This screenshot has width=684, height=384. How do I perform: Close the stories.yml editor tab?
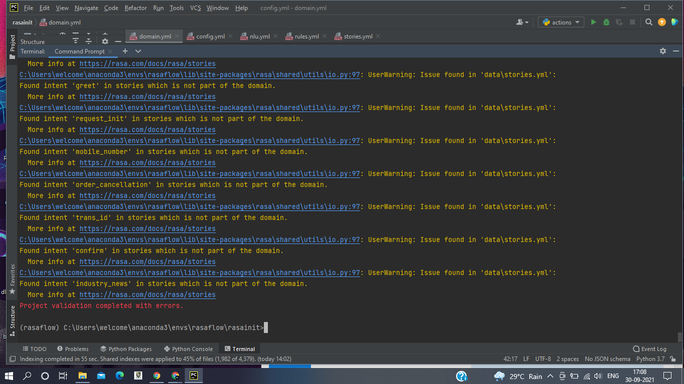378,36
